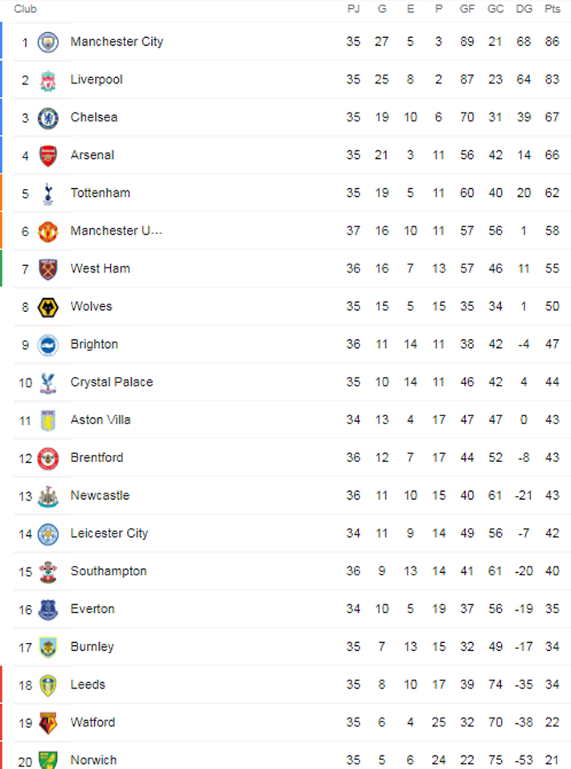This screenshot has width=571, height=769.
Task: Click the DG column header
Action: [x=524, y=9]
